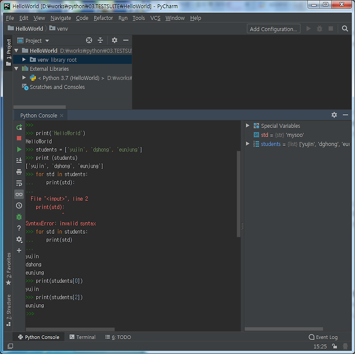Open the 2: Favorites side tab

coord(8,269)
